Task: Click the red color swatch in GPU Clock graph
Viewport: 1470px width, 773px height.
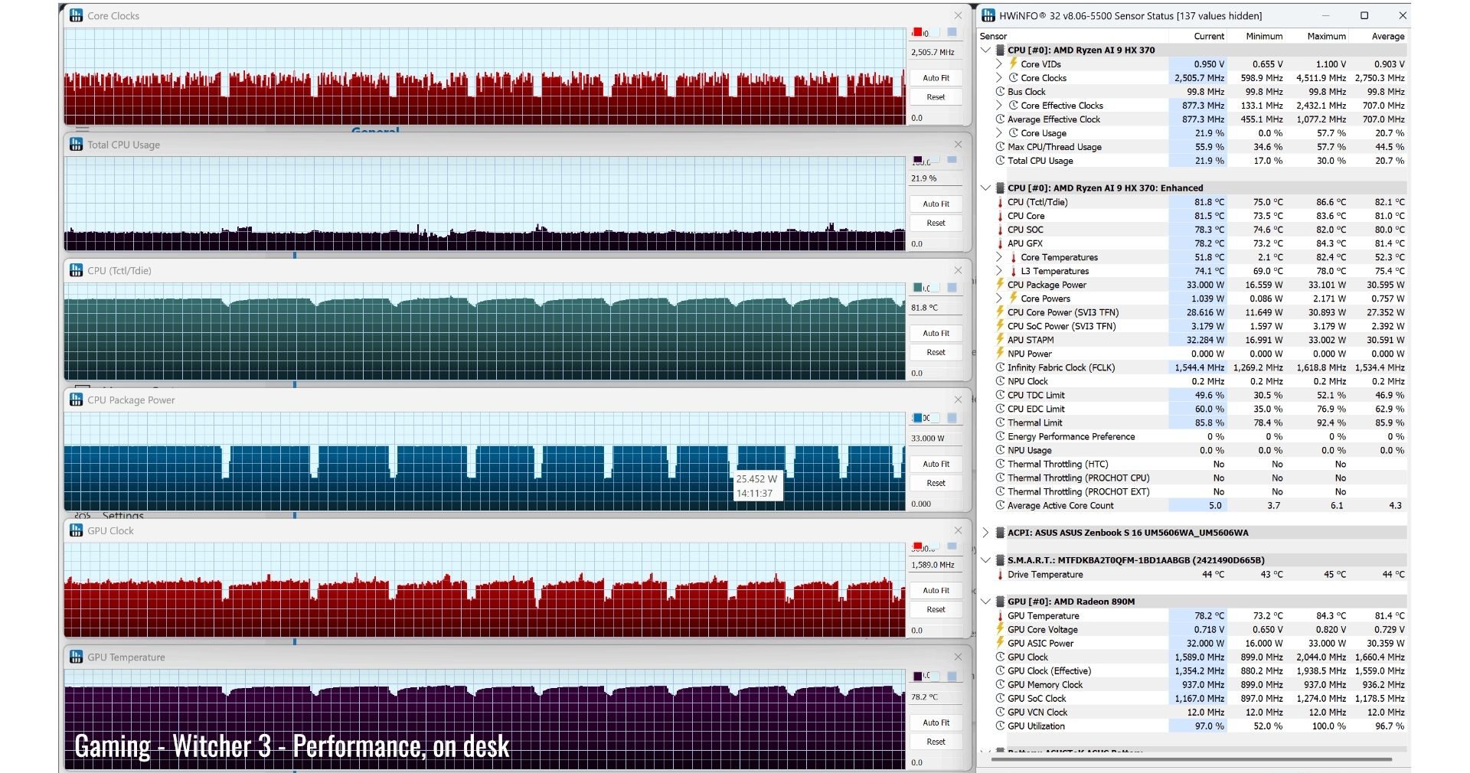Action: tap(918, 546)
